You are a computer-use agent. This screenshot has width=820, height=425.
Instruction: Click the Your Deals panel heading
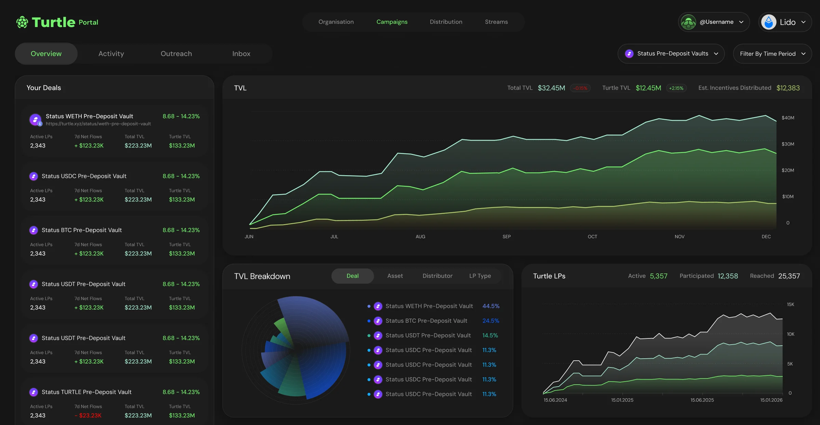point(44,88)
